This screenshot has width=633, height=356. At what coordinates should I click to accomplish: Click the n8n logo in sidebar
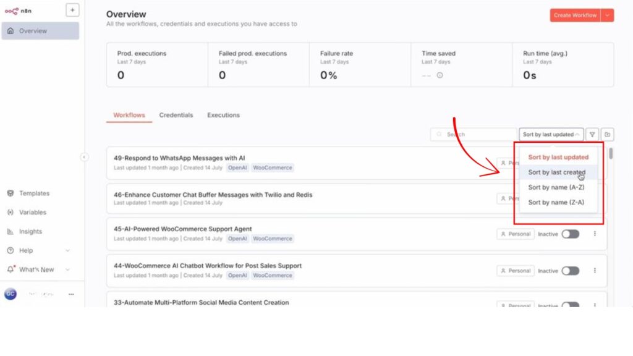tap(18, 11)
